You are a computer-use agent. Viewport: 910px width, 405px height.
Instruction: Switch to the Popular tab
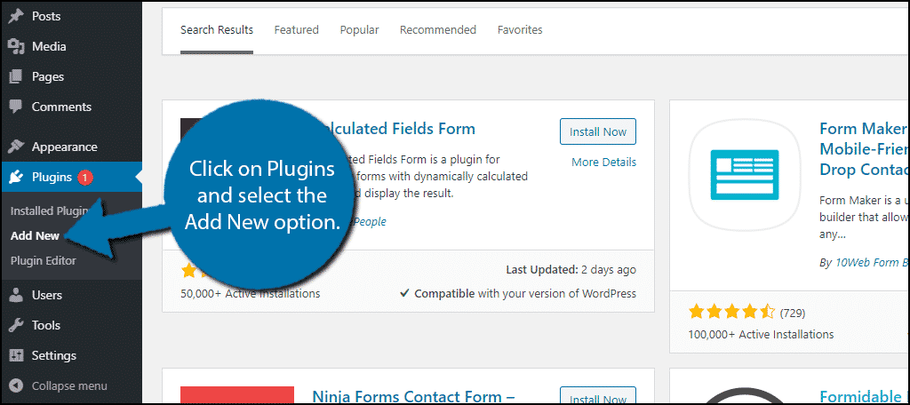[x=359, y=29]
